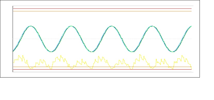Viewport: 214px width, 100px height.
Task: Select the lower orange threshold line
Action: [x=102, y=67]
